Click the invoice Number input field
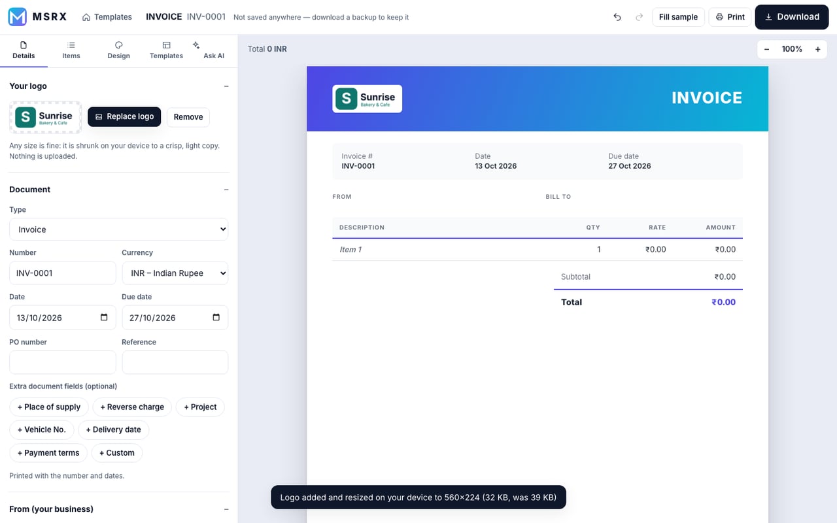Image resolution: width=837 pixels, height=523 pixels. click(x=63, y=273)
